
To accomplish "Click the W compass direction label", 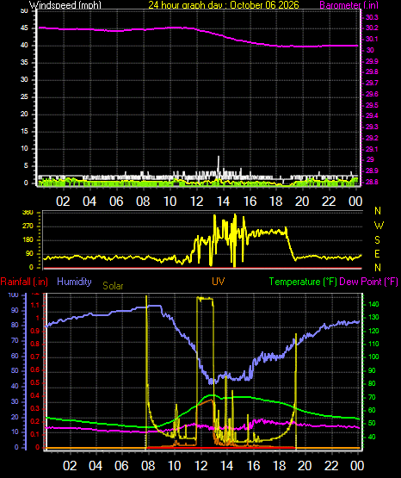I will (379, 226).
